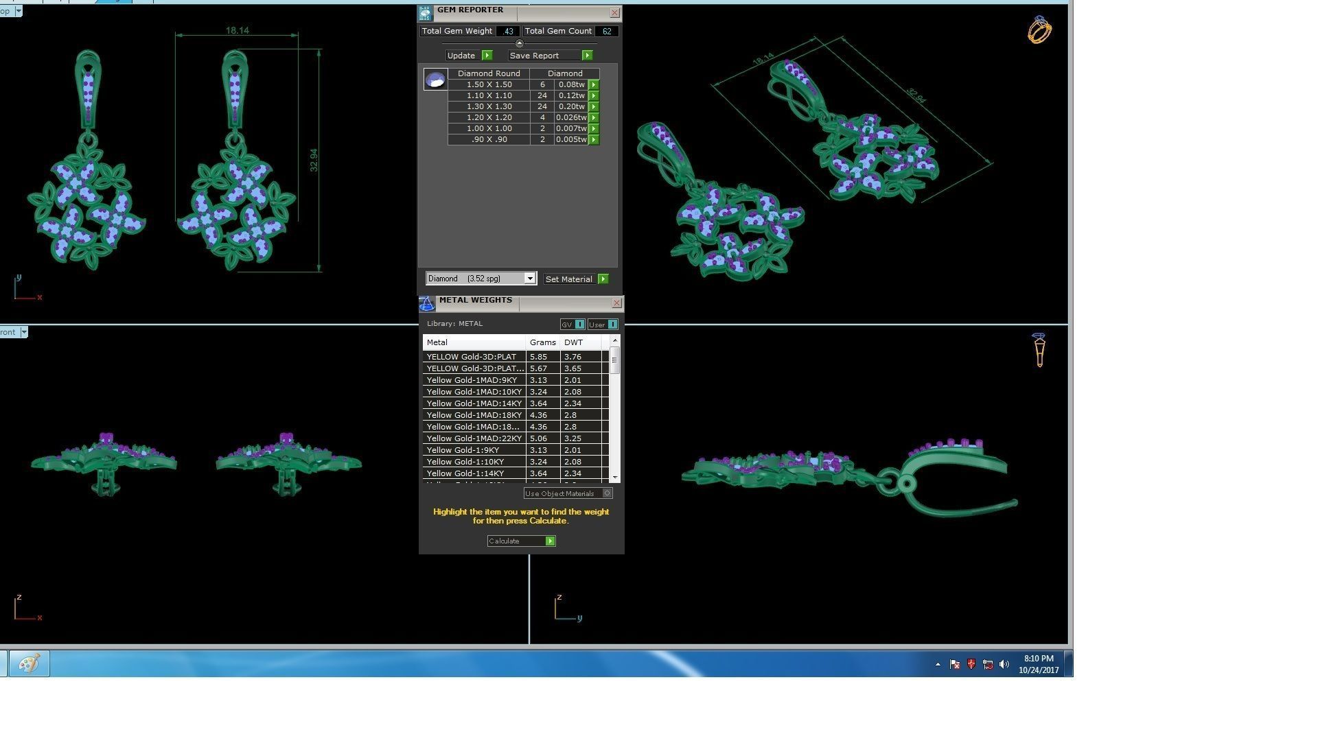Screen dimensions: 1318x741
Task: Click the Metal Weights panel icon
Action: 427,304
